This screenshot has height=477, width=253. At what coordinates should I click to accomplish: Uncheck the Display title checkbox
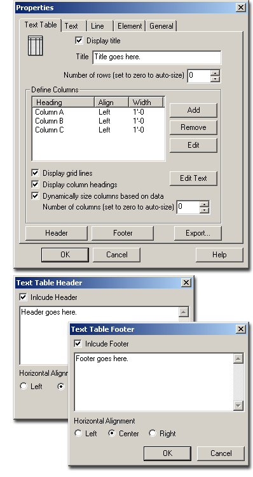click(79, 41)
